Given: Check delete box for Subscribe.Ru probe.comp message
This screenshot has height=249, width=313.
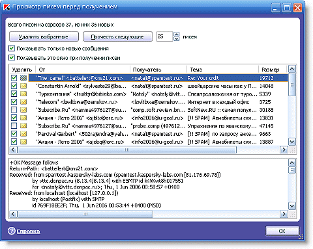Looking at the screenshot, I should click(x=14, y=126).
